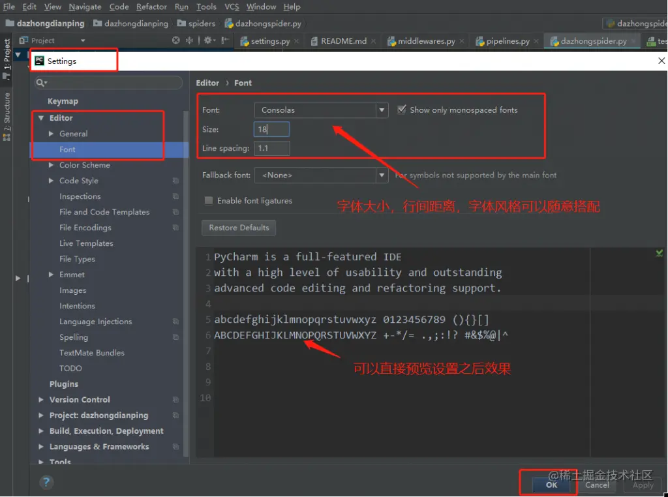Select Plugins in settings tree
The height and width of the screenshot is (497, 668).
pos(63,384)
